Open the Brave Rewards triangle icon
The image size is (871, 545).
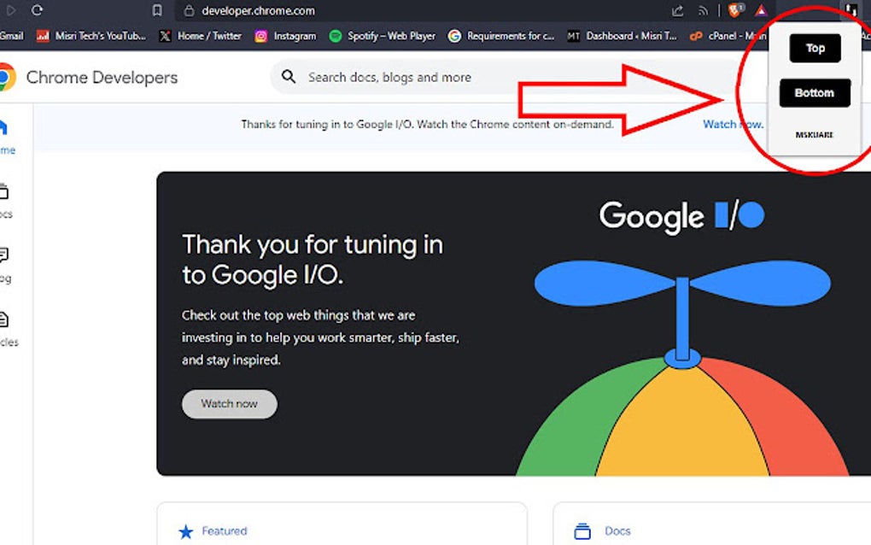coord(761,10)
